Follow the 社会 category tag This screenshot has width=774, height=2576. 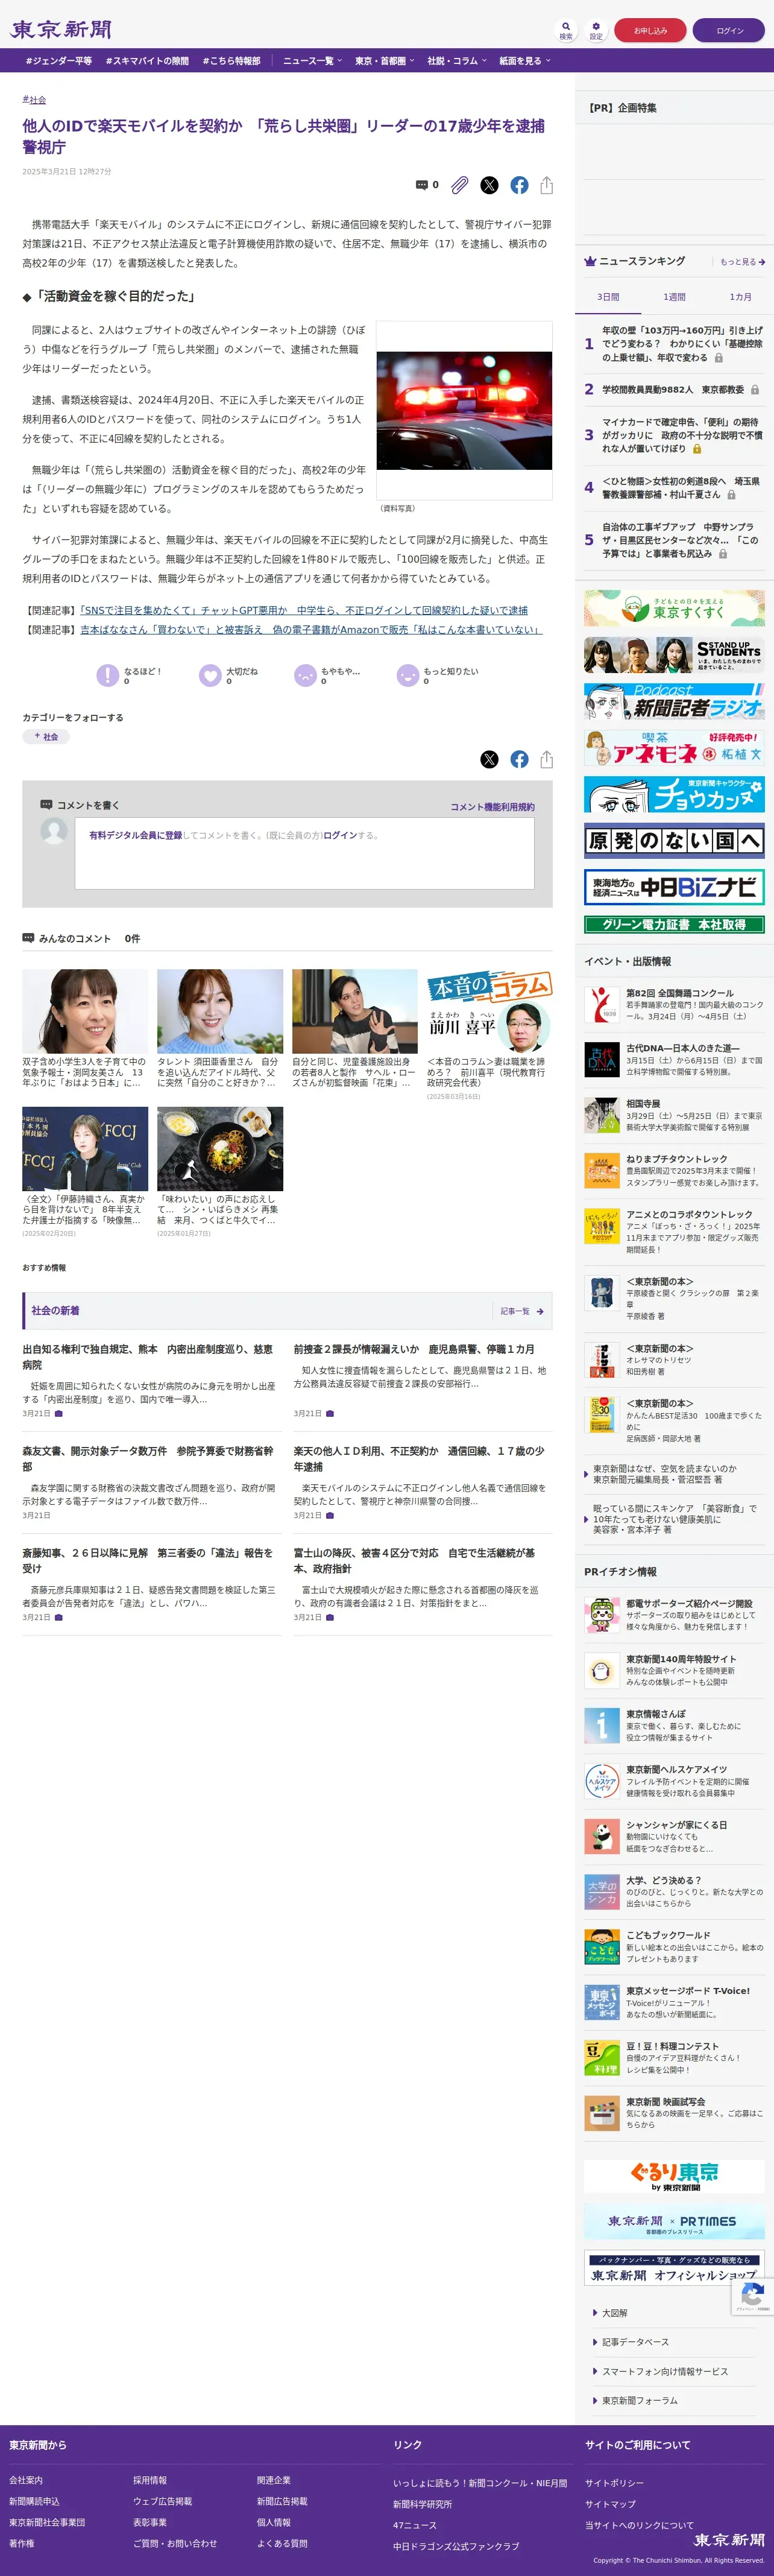coord(46,737)
